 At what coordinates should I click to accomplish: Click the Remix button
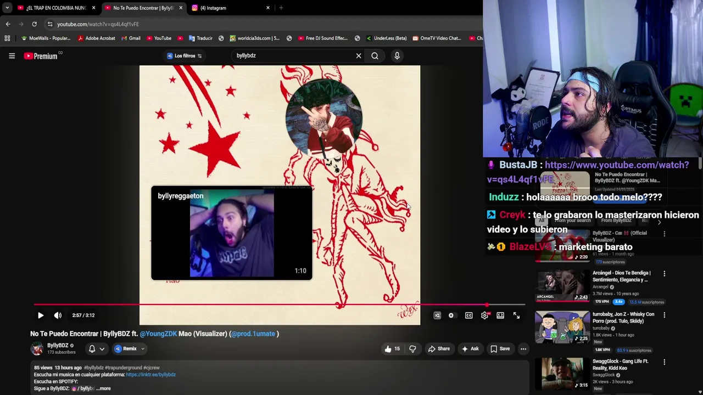click(x=126, y=349)
